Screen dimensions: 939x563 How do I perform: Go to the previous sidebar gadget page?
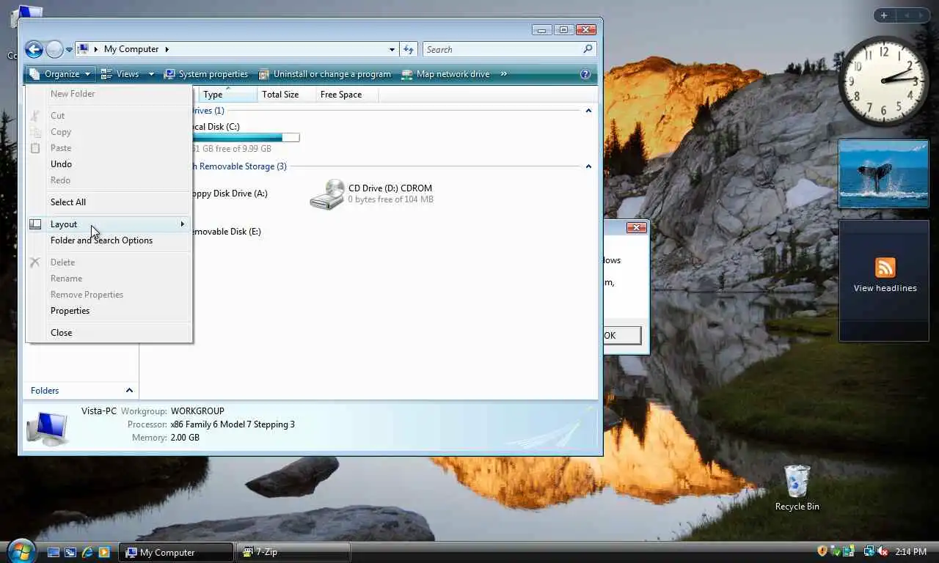(906, 15)
